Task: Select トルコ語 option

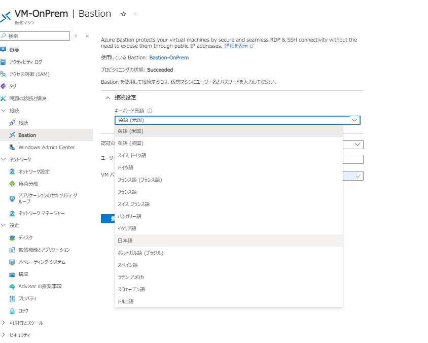Action: click(229, 301)
